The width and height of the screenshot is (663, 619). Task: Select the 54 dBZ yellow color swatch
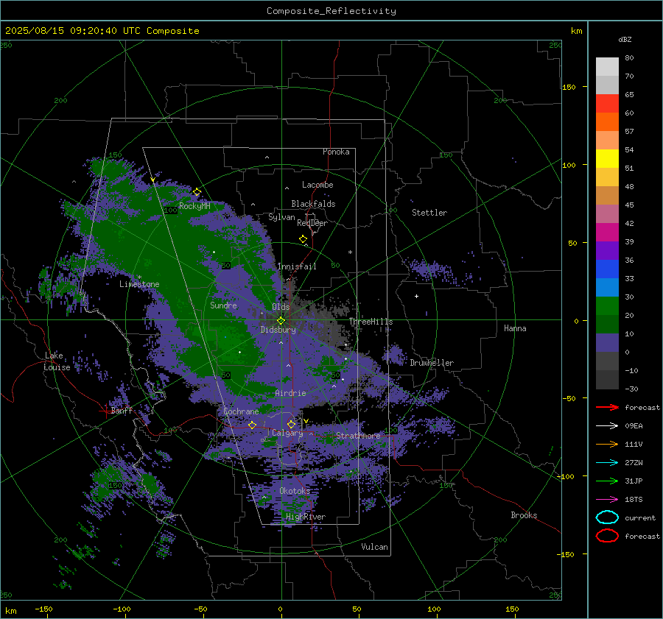pyautogui.click(x=607, y=158)
